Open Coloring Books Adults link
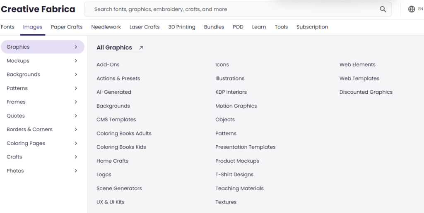 click(124, 133)
